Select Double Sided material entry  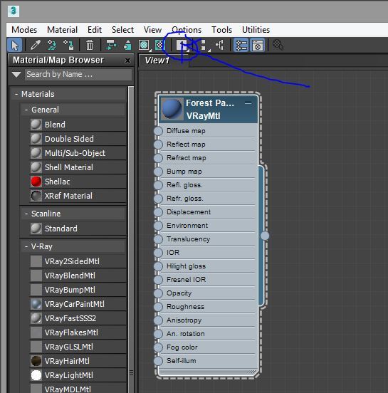78,139
